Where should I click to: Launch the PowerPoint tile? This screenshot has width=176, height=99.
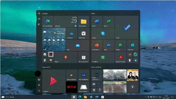click(97, 45)
